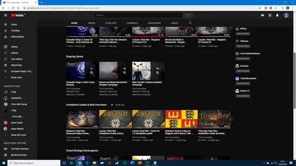Toggle SUBSCRIBED button for YourTotalWarMaster
This screenshot has height=166, width=296.
point(243,59)
